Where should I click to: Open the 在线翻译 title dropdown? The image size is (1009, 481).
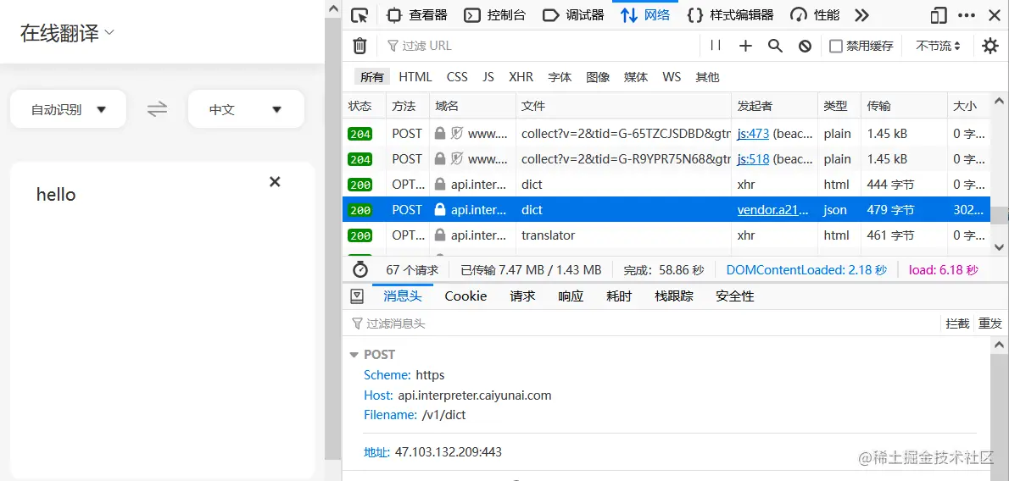click(68, 32)
